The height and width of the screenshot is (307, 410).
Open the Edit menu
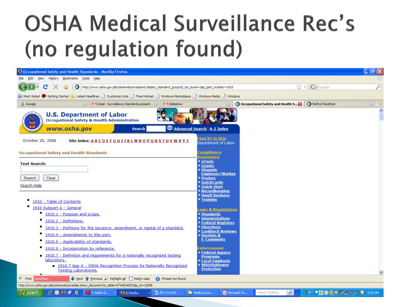click(30, 78)
